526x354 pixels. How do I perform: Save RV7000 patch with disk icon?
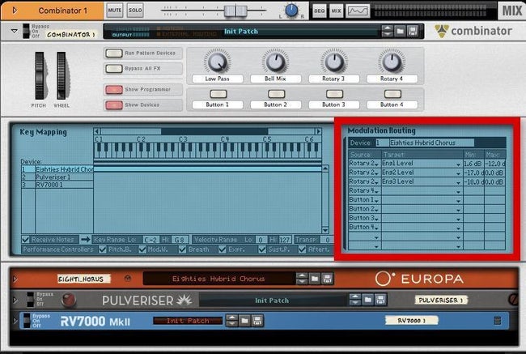[257, 321]
